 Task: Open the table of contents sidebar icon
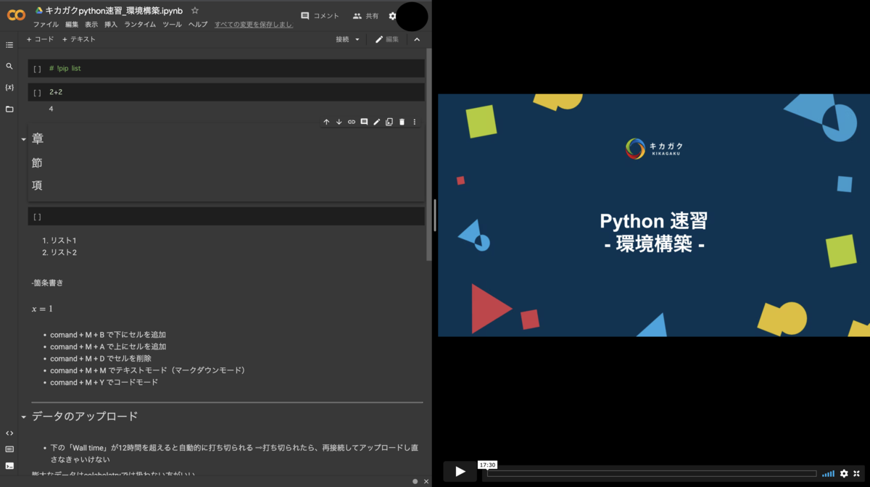[x=9, y=45]
